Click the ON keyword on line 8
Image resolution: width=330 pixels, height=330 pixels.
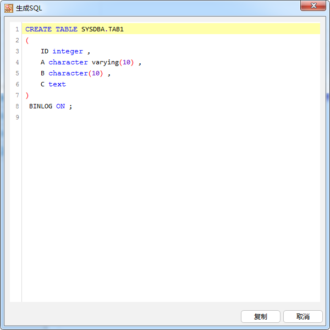(x=61, y=106)
